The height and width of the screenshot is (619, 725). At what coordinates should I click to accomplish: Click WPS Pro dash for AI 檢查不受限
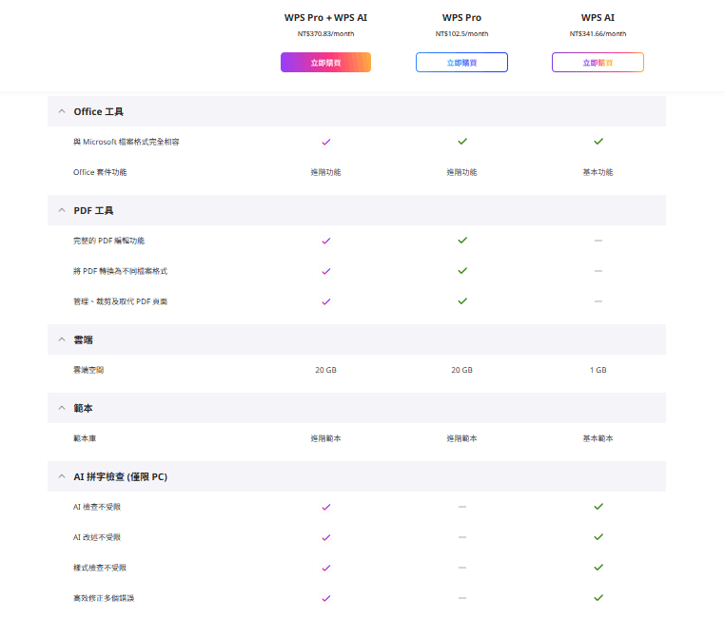(x=461, y=507)
